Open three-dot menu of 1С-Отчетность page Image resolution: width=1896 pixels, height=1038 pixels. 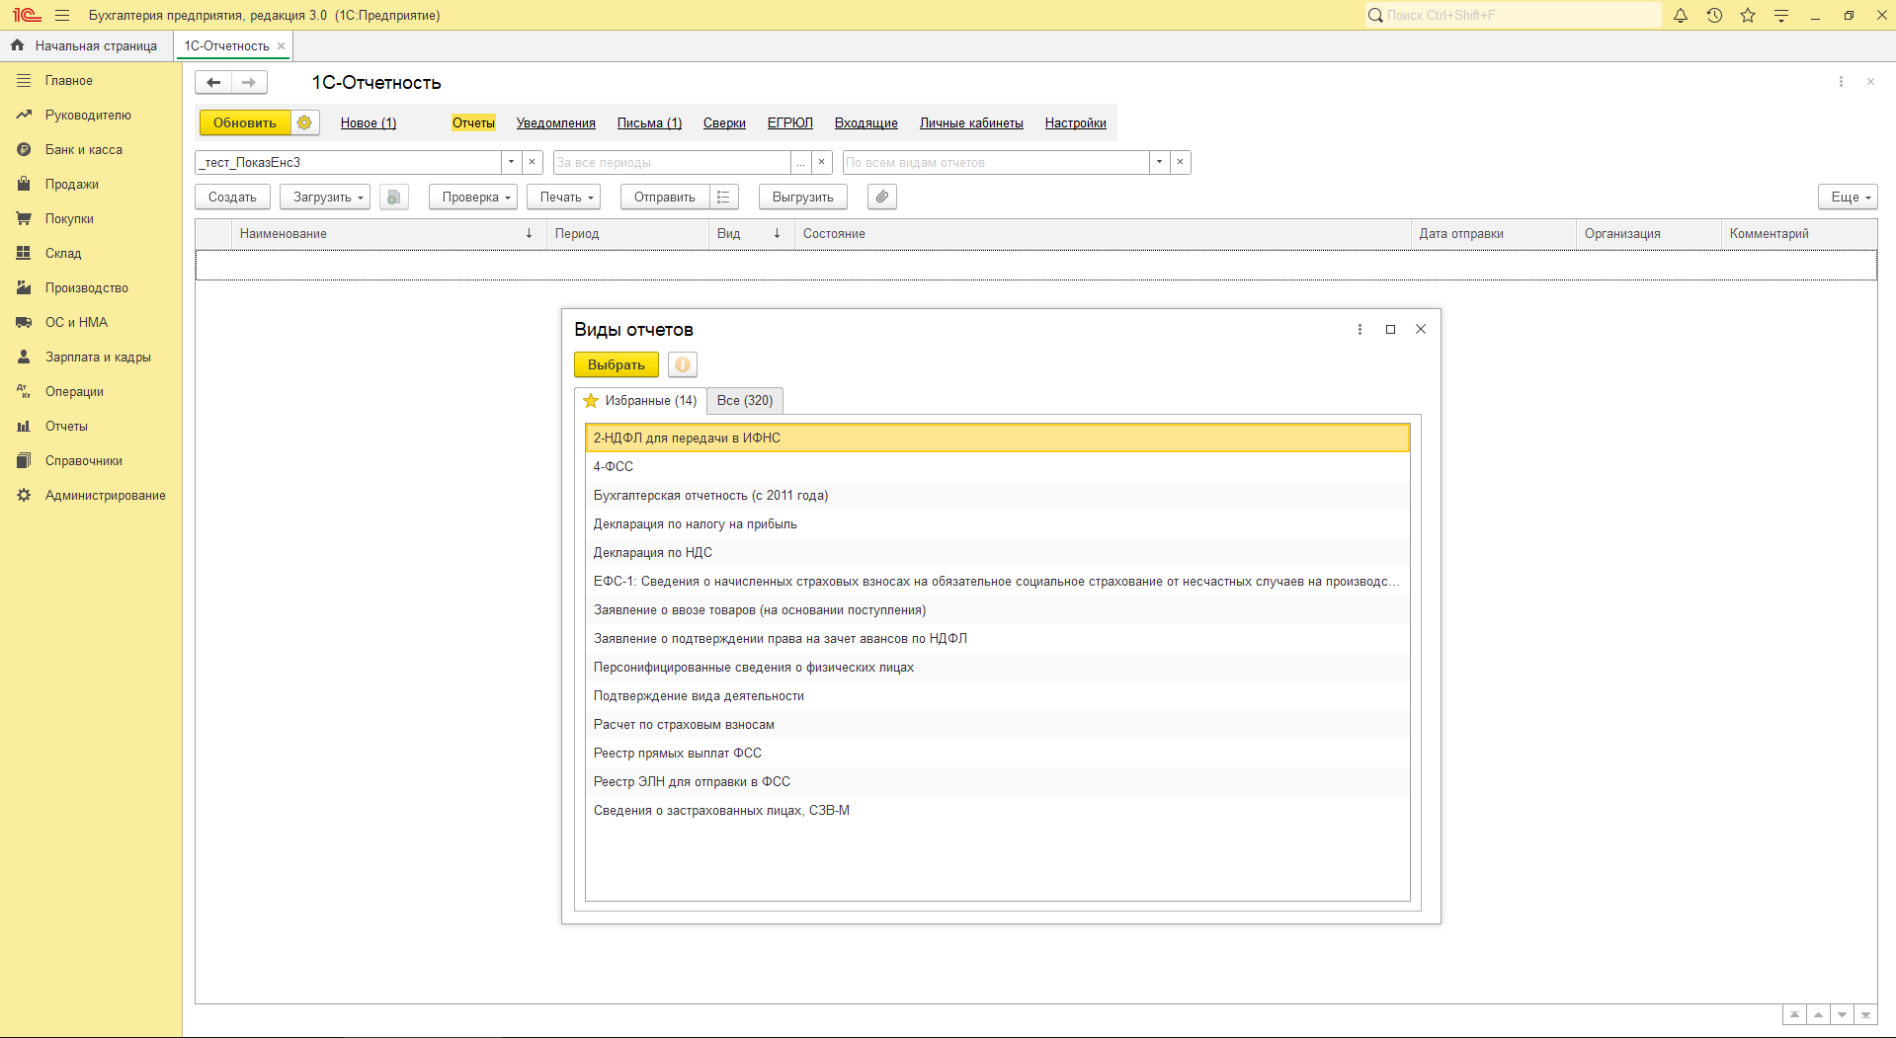click(1841, 82)
